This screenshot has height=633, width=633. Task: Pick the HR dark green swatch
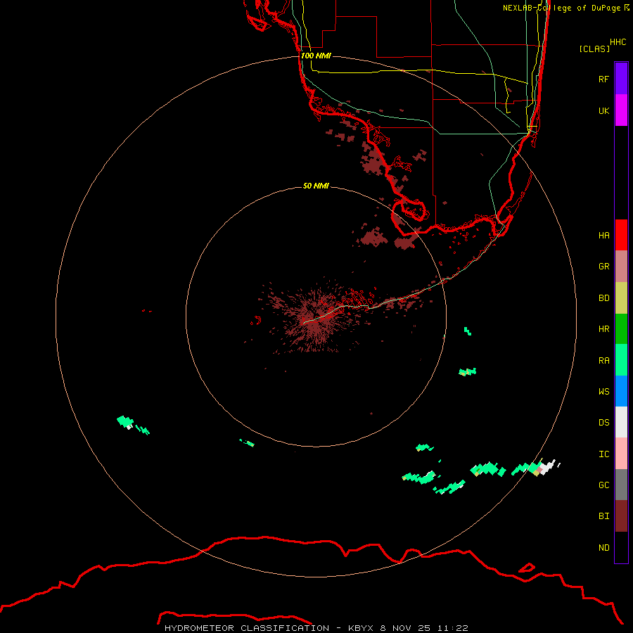coord(621,329)
